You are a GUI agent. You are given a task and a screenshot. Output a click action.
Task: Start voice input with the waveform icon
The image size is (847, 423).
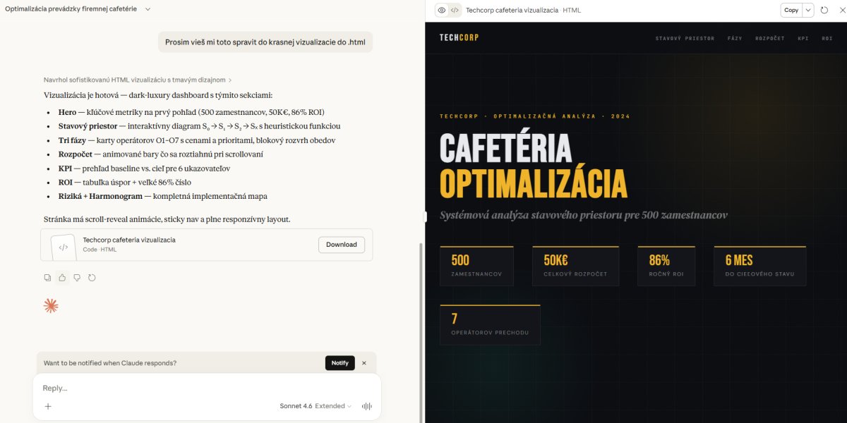367,406
